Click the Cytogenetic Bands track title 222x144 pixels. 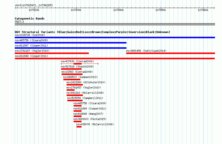(x=30, y=18)
